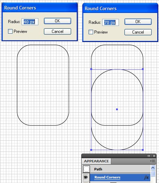Viewport: 159px width, 183px height.
Task: Click the bottom-left selection handle of the shape
Action: tap(91, 150)
